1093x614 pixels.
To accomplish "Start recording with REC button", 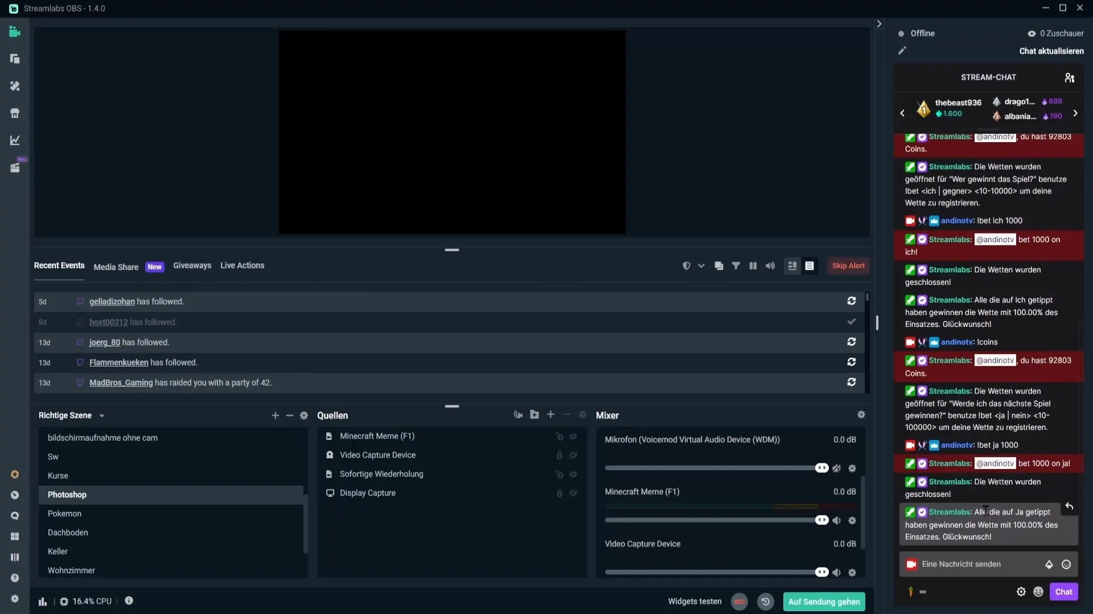I will point(739,601).
